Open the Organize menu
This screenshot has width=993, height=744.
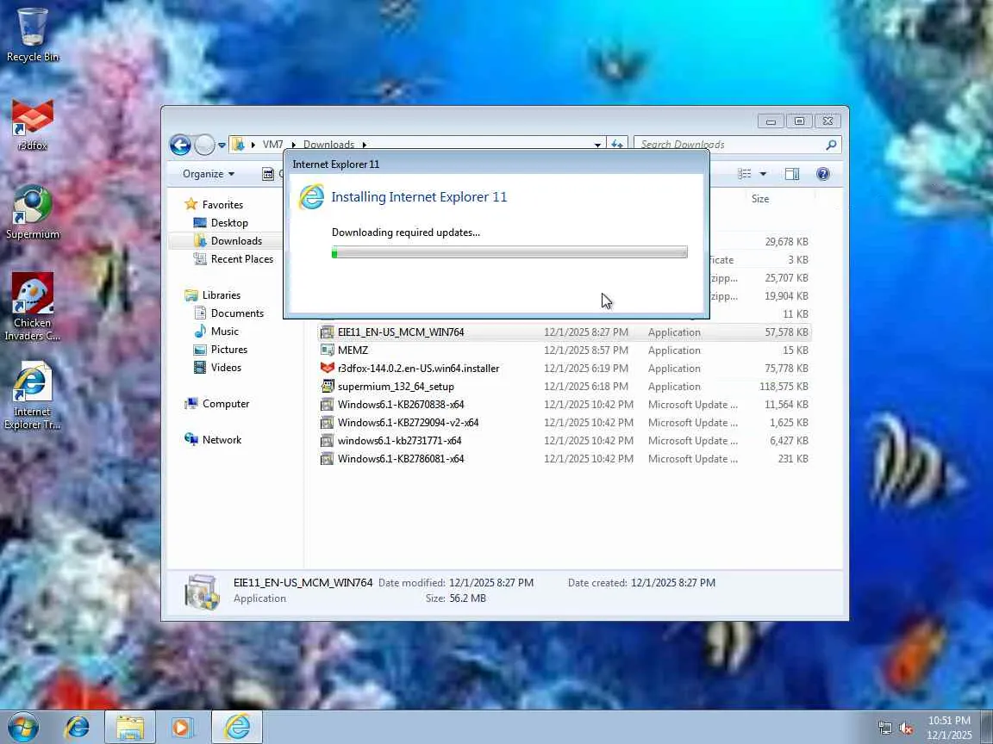(209, 174)
